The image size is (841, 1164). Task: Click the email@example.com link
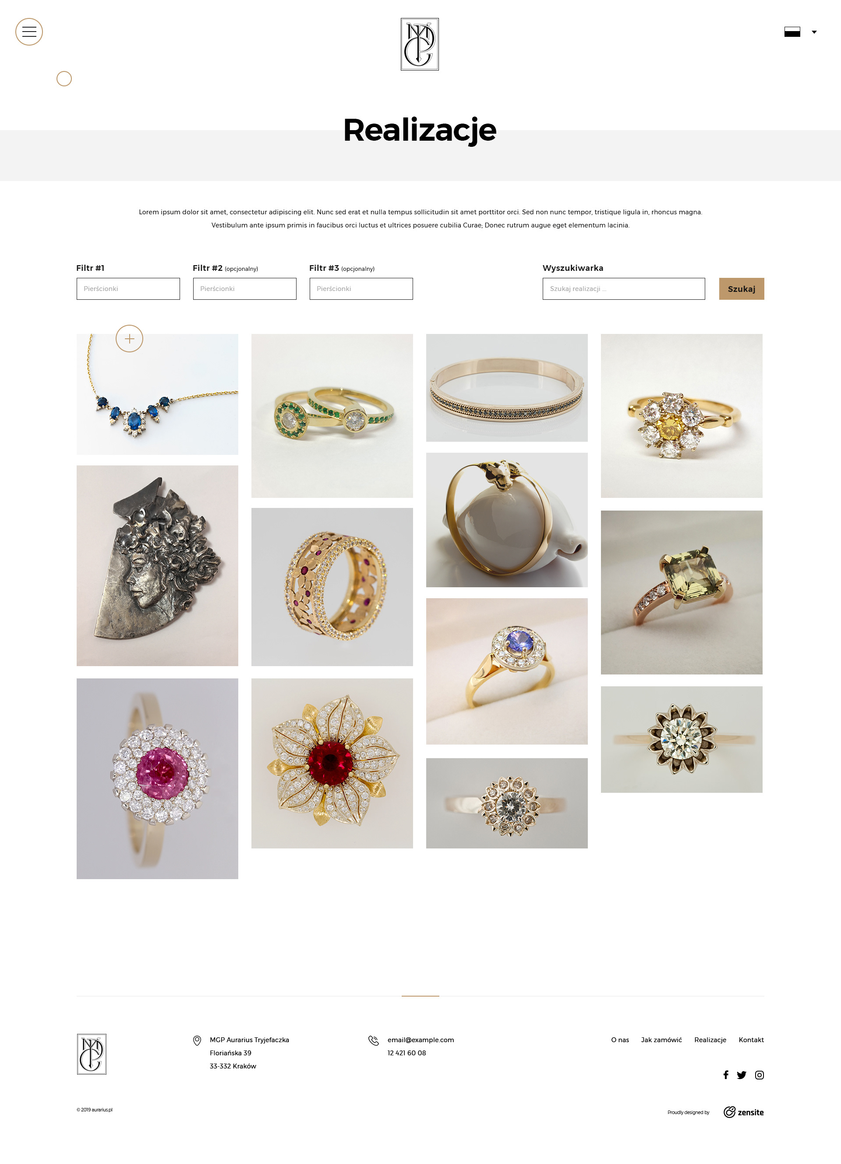tap(420, 1040)
